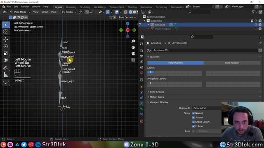Screen dimensions: 264x148
Task: Click the green Y axis gizmo
Action: 121,30
